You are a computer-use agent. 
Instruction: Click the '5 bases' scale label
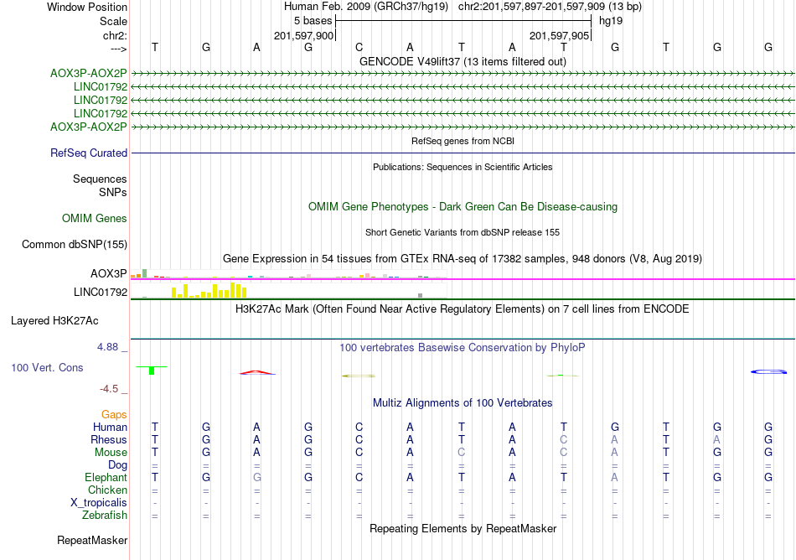[x=313, y=21]
